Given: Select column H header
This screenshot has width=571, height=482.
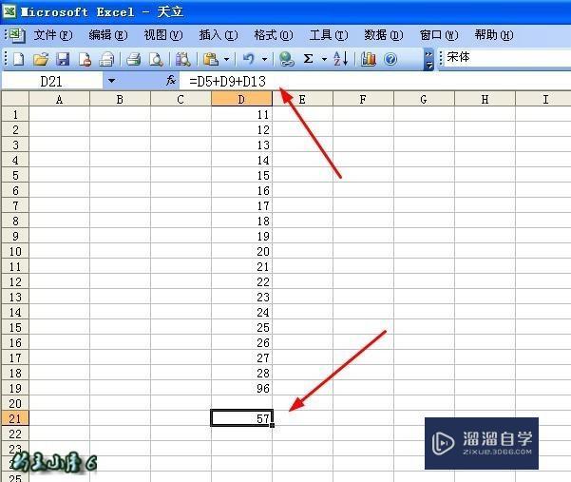Looking at the screenshot, I should click(485, 99).
